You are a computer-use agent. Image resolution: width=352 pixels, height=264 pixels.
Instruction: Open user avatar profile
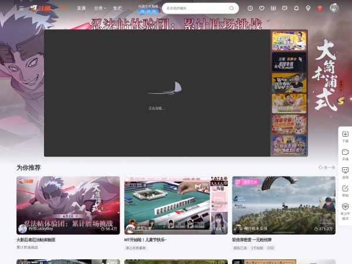pyautogui.click(x=334, y=8)
